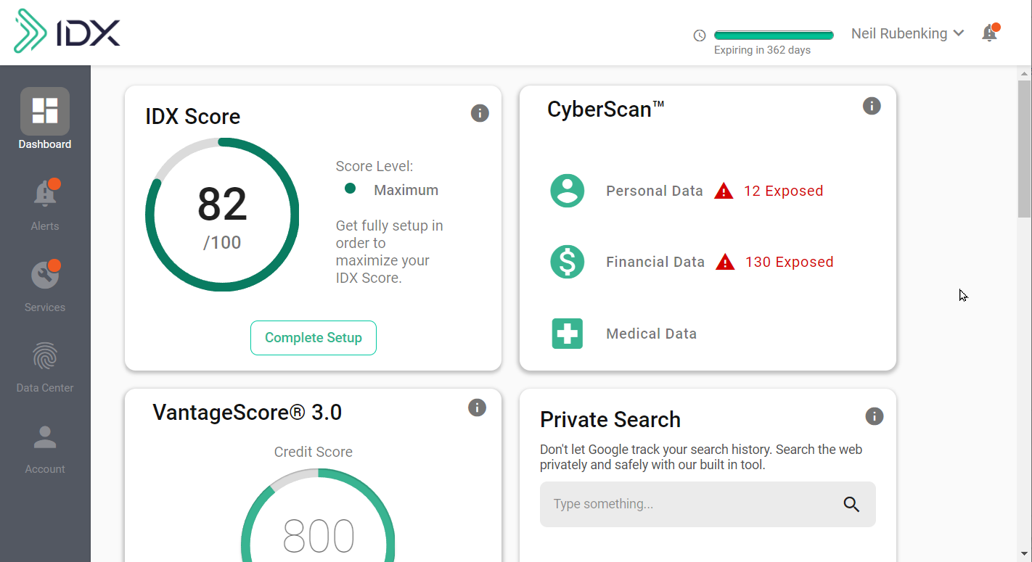
Task: Click the Financial Data red warning triangle
Action: point(725,262)
